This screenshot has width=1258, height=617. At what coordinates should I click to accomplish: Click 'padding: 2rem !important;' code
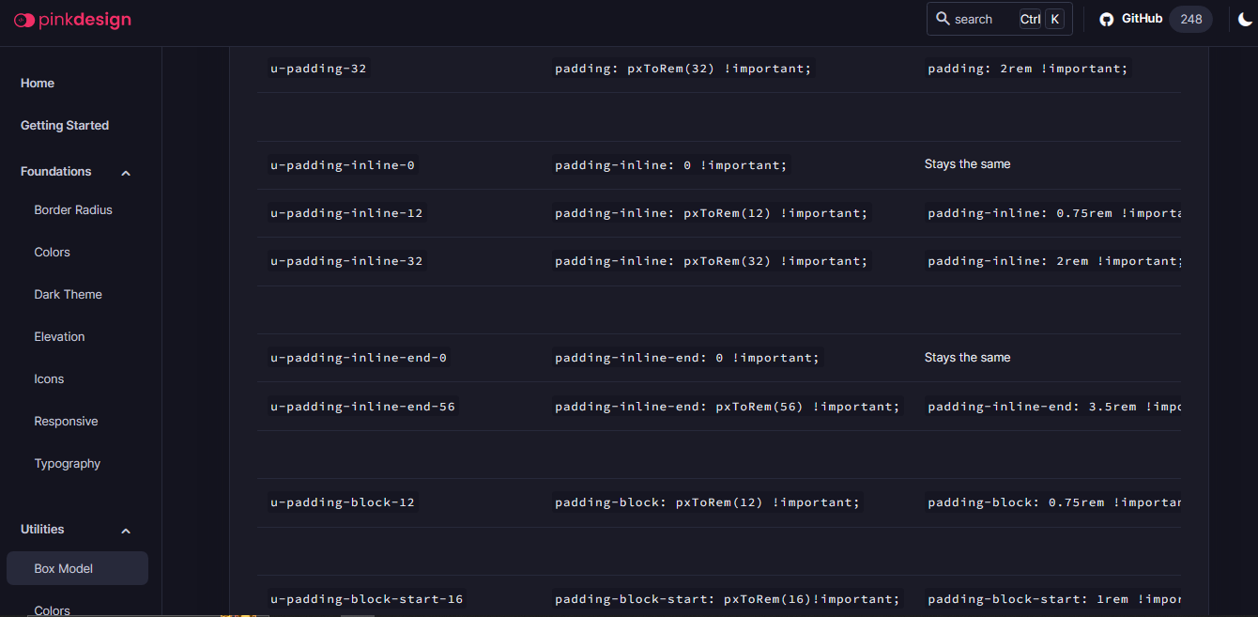1028,69
